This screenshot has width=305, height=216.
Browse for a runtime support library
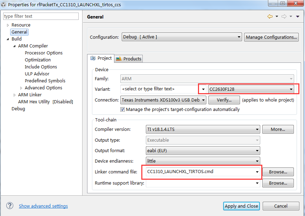278,183
